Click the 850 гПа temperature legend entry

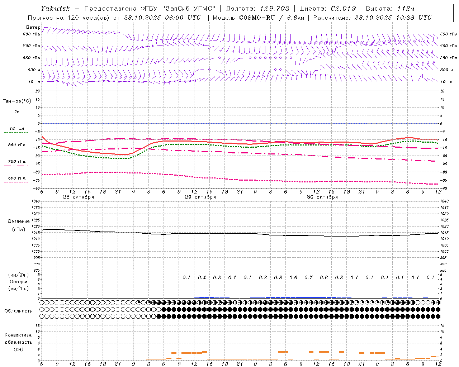pos(17,145)
